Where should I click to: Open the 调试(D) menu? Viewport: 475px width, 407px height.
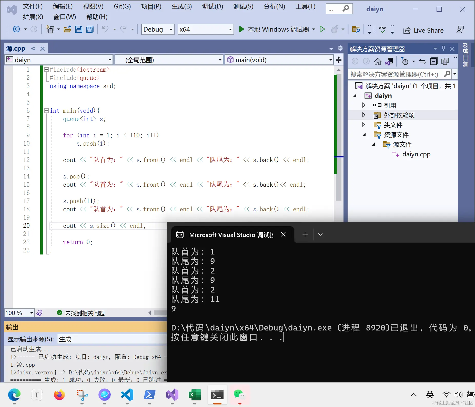(213, 6)
